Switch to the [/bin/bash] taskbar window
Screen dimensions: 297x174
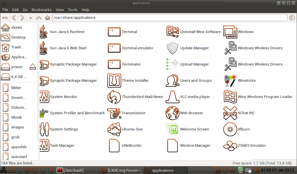pos(77,170)
